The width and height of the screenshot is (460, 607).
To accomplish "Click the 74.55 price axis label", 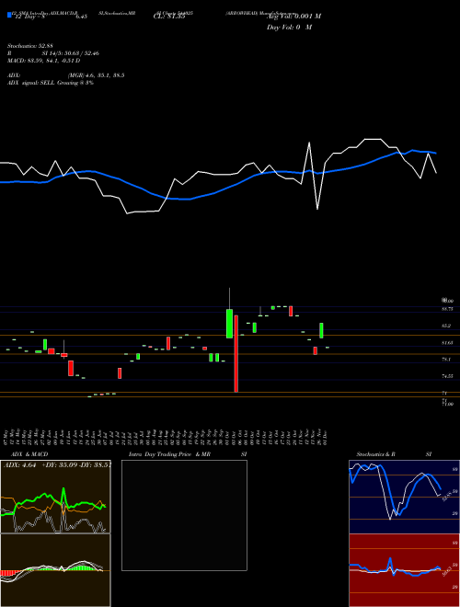I will click(x=447, y=376).
